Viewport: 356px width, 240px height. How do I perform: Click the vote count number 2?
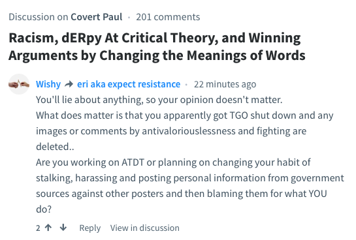pos(38,228)
